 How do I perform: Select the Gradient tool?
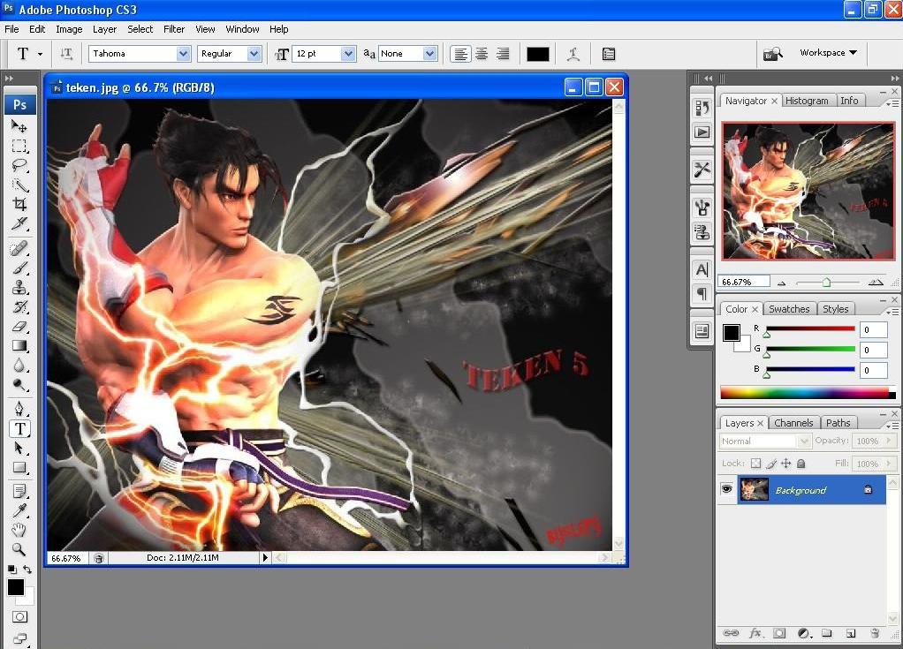pyautogui.click(x=19, y=346)
